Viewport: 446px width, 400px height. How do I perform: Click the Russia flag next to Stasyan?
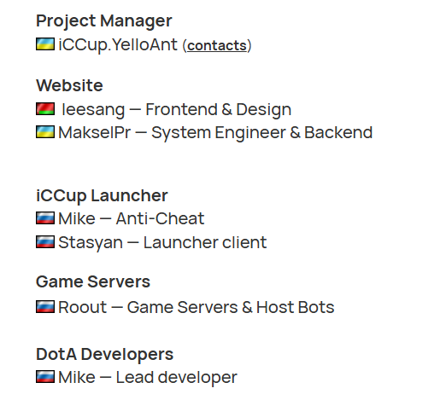pos(45,241)
